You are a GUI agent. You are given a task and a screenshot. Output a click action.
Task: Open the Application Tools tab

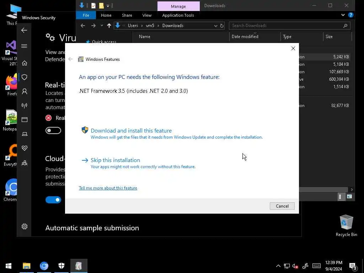coord(178,15)
